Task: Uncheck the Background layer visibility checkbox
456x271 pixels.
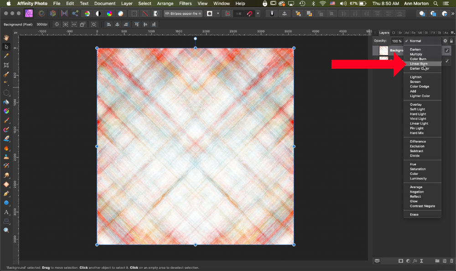Action: 447,50
